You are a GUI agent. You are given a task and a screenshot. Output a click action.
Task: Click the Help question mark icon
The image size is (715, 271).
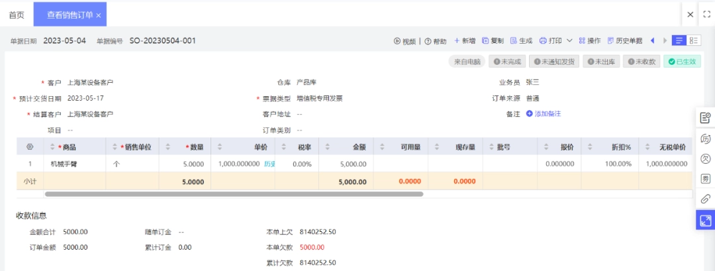pyautogui.click(x=428, y=41)
